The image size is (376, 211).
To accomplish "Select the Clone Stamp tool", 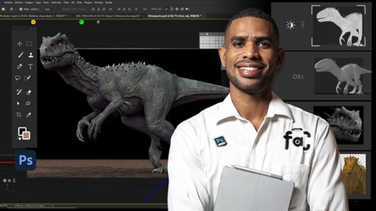I will click(x=31, y=55).
